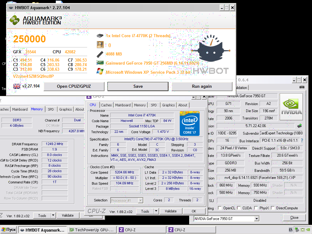
Task: Click the GPU-Z BIOS save chip icon
Action: [300, 126]
